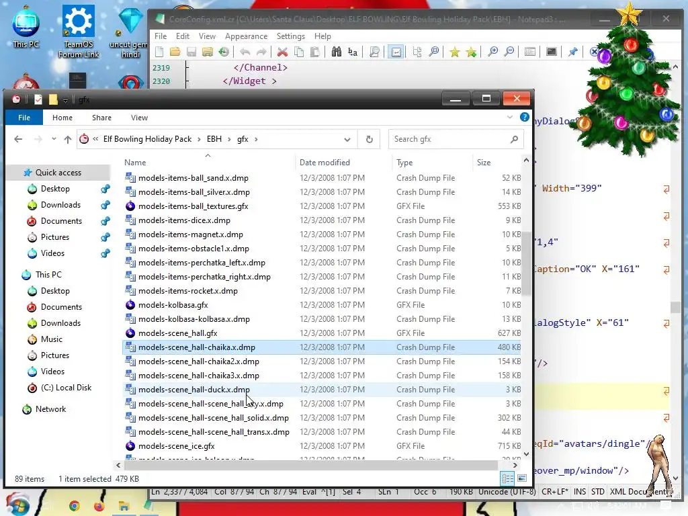Open the Appearance menu in Notepad3
Image resolution: width=688 pixels, height=516 pixels.
point(246,36)
